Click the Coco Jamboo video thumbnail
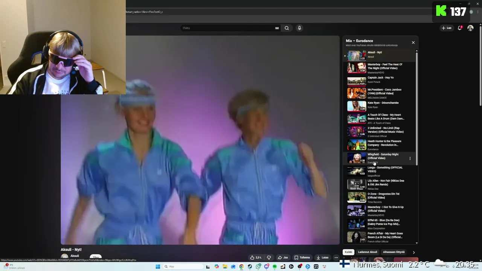This screenshot has width=482, height=271. coord(357,93)
